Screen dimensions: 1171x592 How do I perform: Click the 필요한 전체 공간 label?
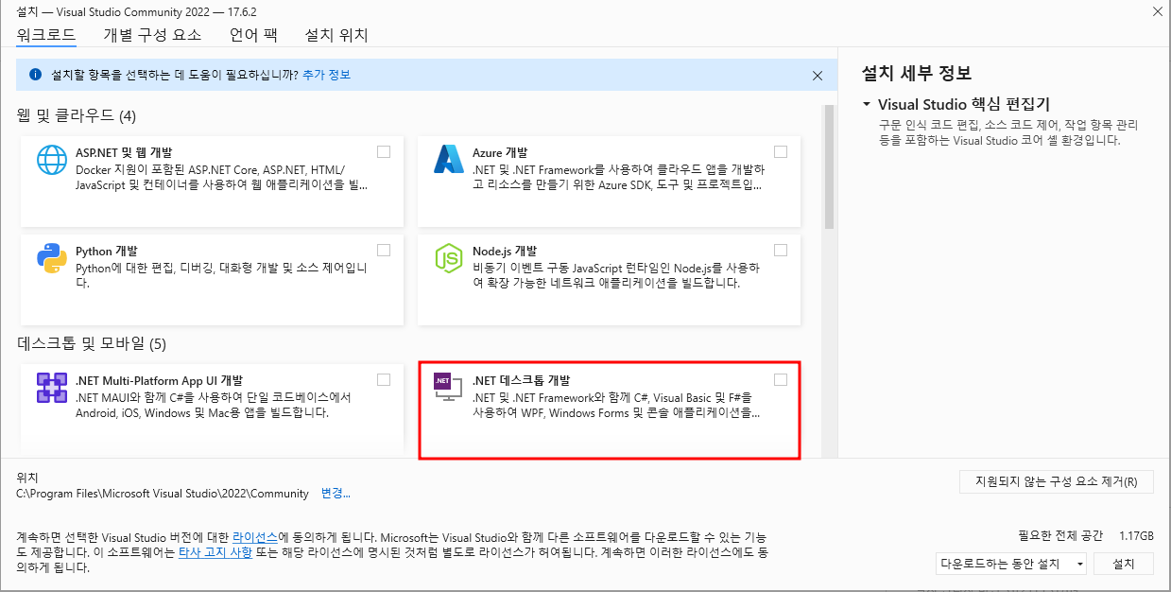1059,535
